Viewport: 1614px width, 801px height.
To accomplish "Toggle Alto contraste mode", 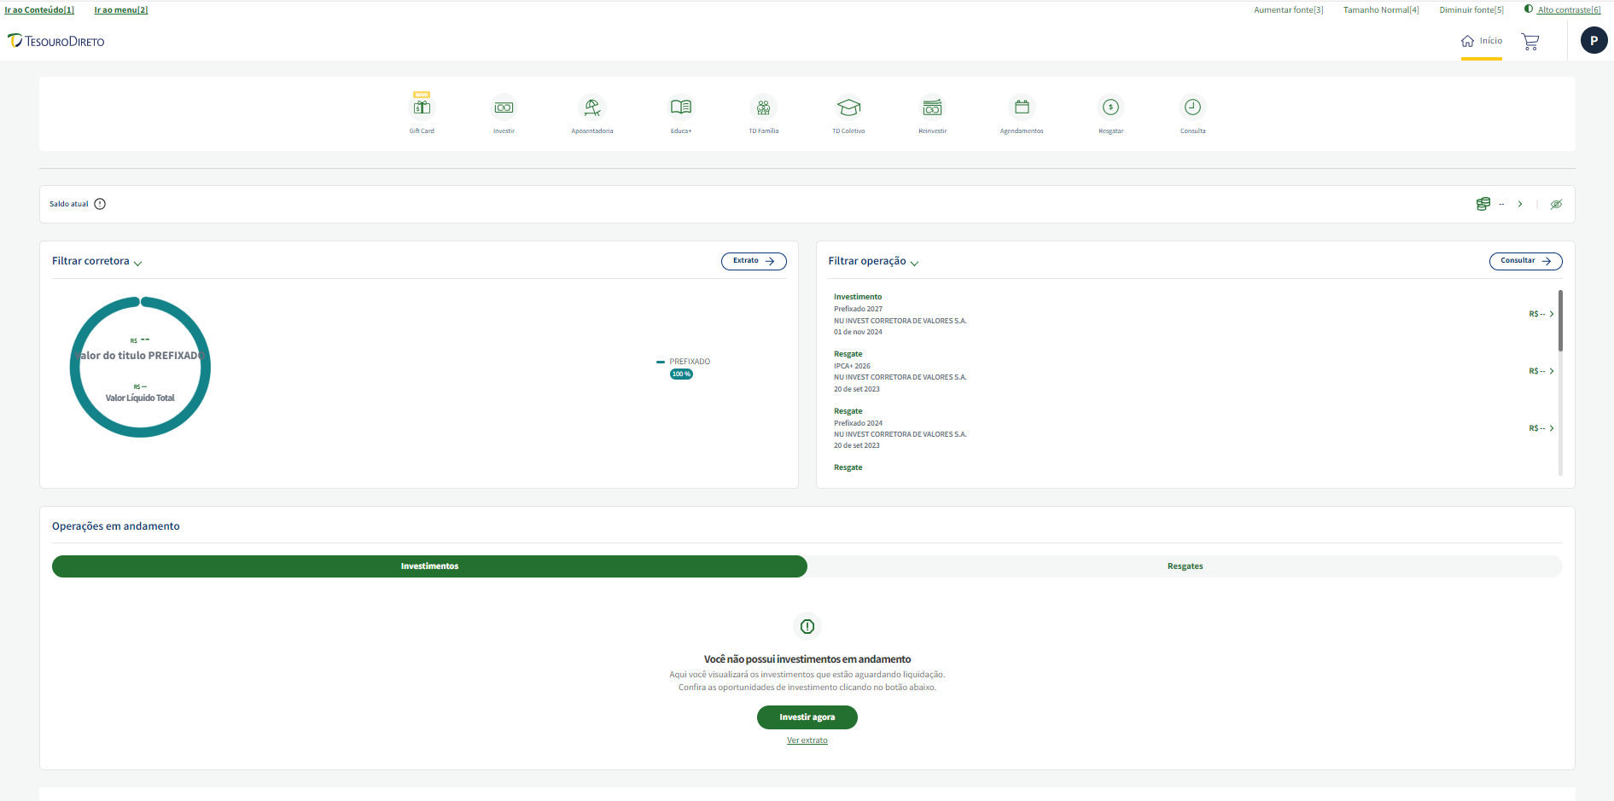I will click(x=1563, y=9).
